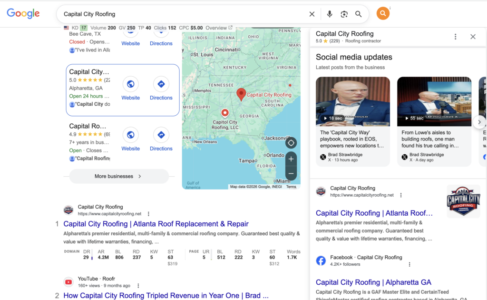Open more options in Capital City Roofing panel
Screen dimensions: 487x300
pyautogui.click(x=455, y=37)
